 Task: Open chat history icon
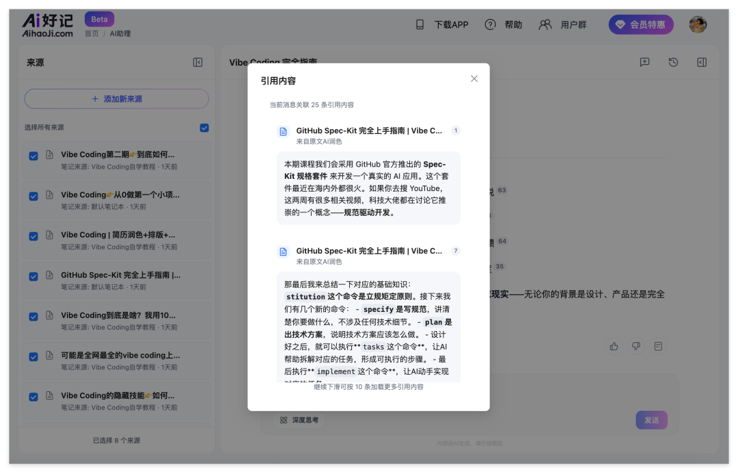click(x=673, y=62)
